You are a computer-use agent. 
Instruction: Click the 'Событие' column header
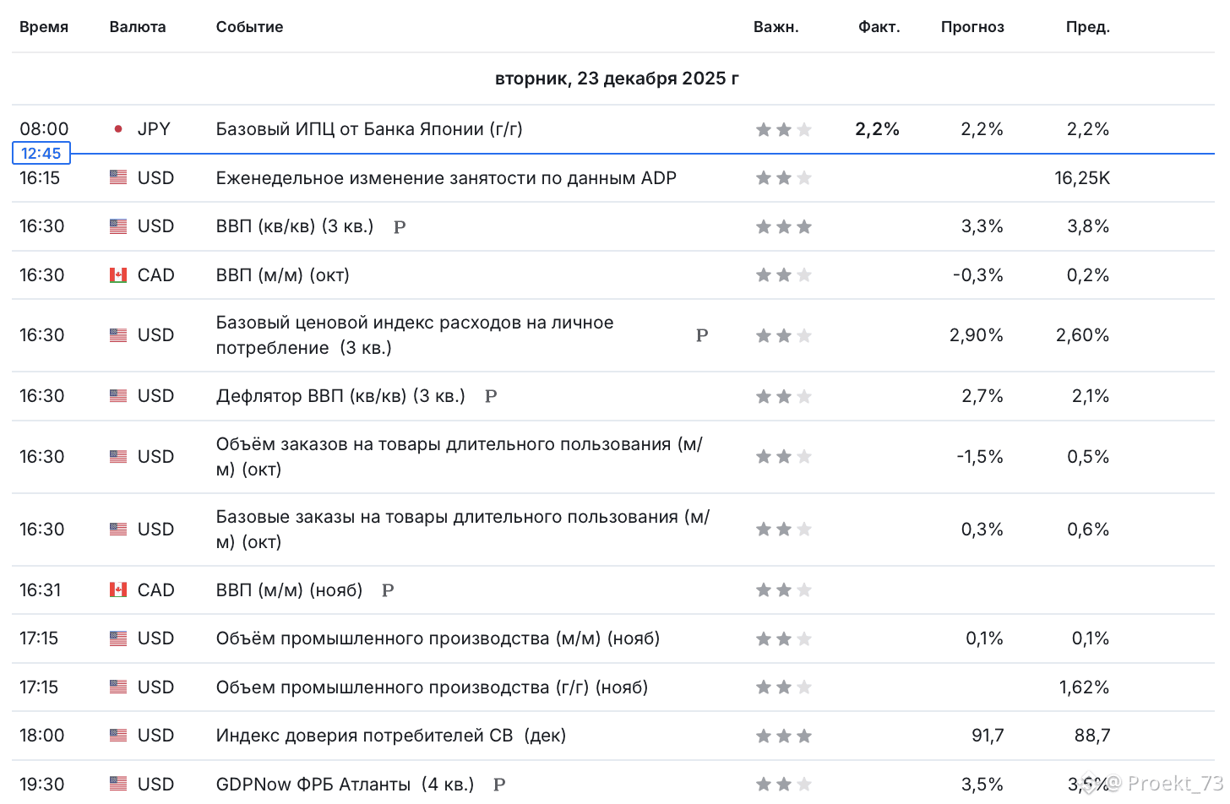pos(249,27)
